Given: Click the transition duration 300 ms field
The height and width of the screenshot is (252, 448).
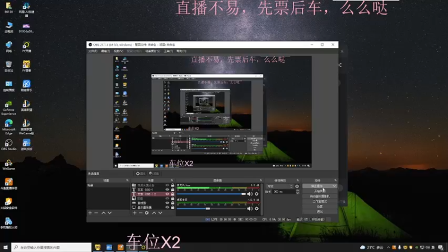Looking at the screenshot, I should tap(283, 192).
